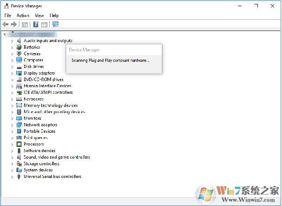Expand the Network adapters node
The width and height of the screenshot is (282, 206).
12,125
